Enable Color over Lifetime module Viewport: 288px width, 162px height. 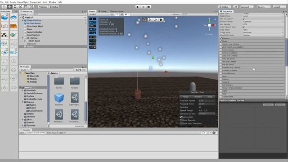tap(221, 56)
